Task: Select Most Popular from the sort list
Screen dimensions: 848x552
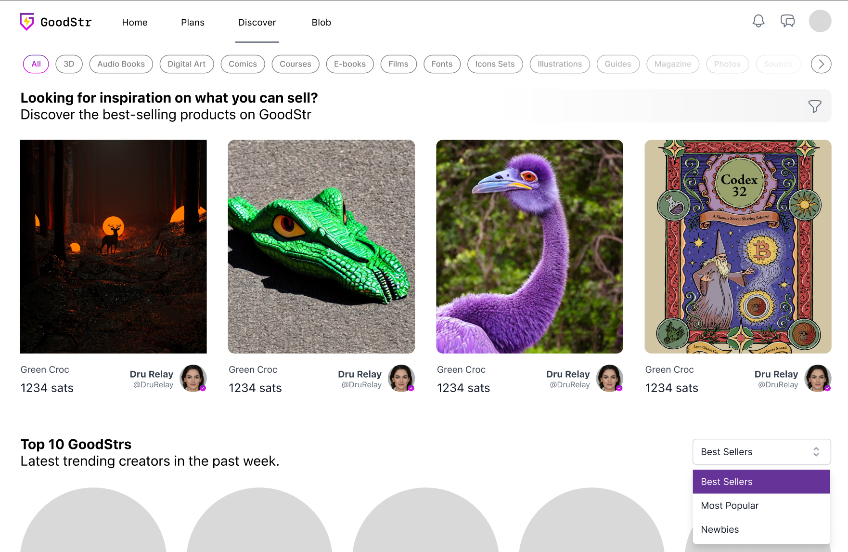Action: point(762,506)
